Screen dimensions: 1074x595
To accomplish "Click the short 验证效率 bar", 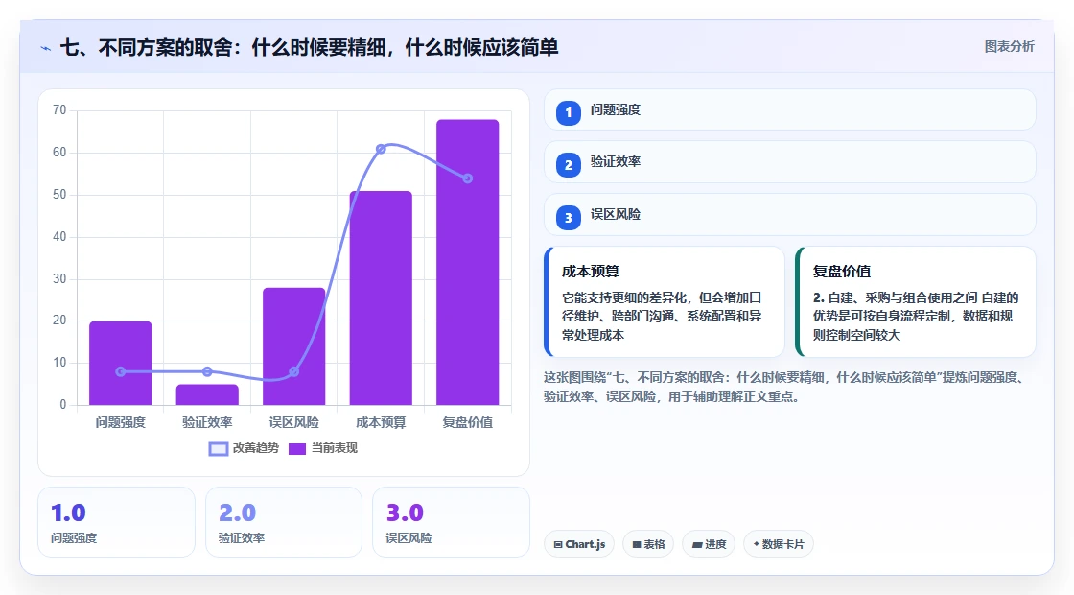I will point(207,394).
